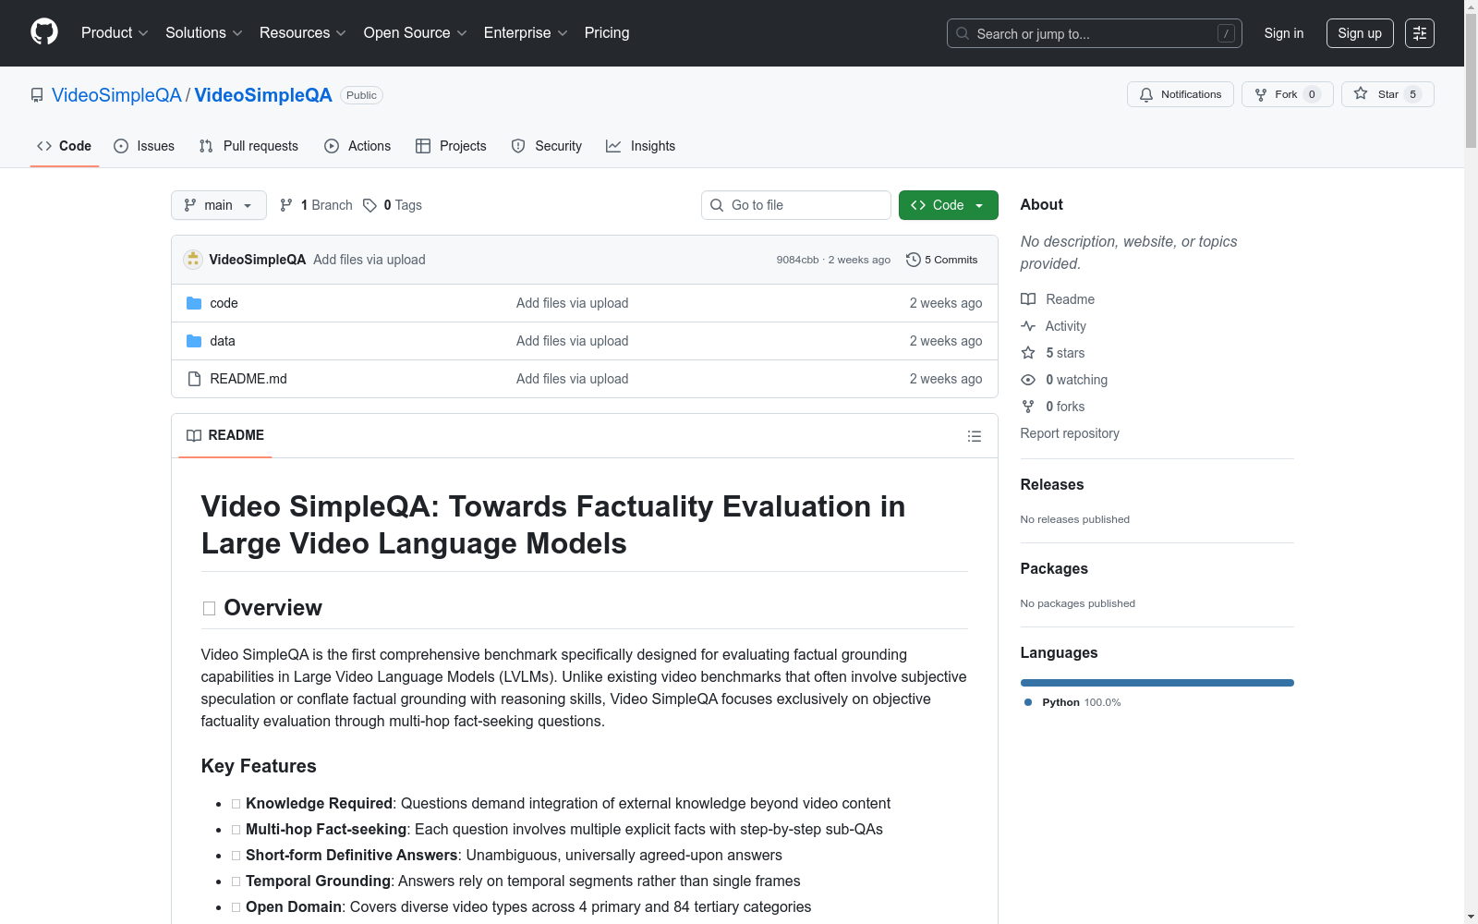Click the Readme book icon in About
The image size is (1478, 924).
tap(1028, 299)
